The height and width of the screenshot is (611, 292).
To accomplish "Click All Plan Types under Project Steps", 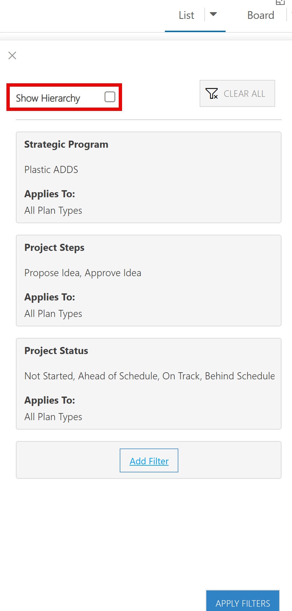I will point(53,314).
